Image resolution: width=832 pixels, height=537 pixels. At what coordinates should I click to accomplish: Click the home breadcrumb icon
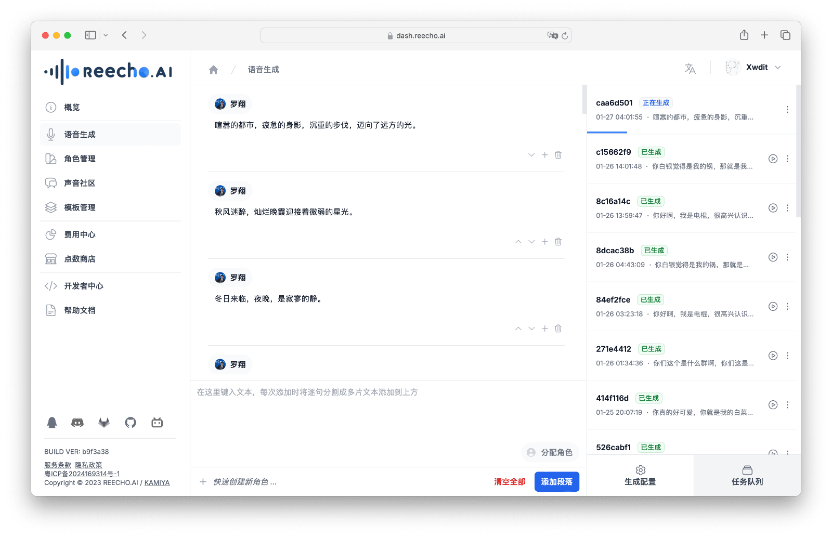coord(213,69)
